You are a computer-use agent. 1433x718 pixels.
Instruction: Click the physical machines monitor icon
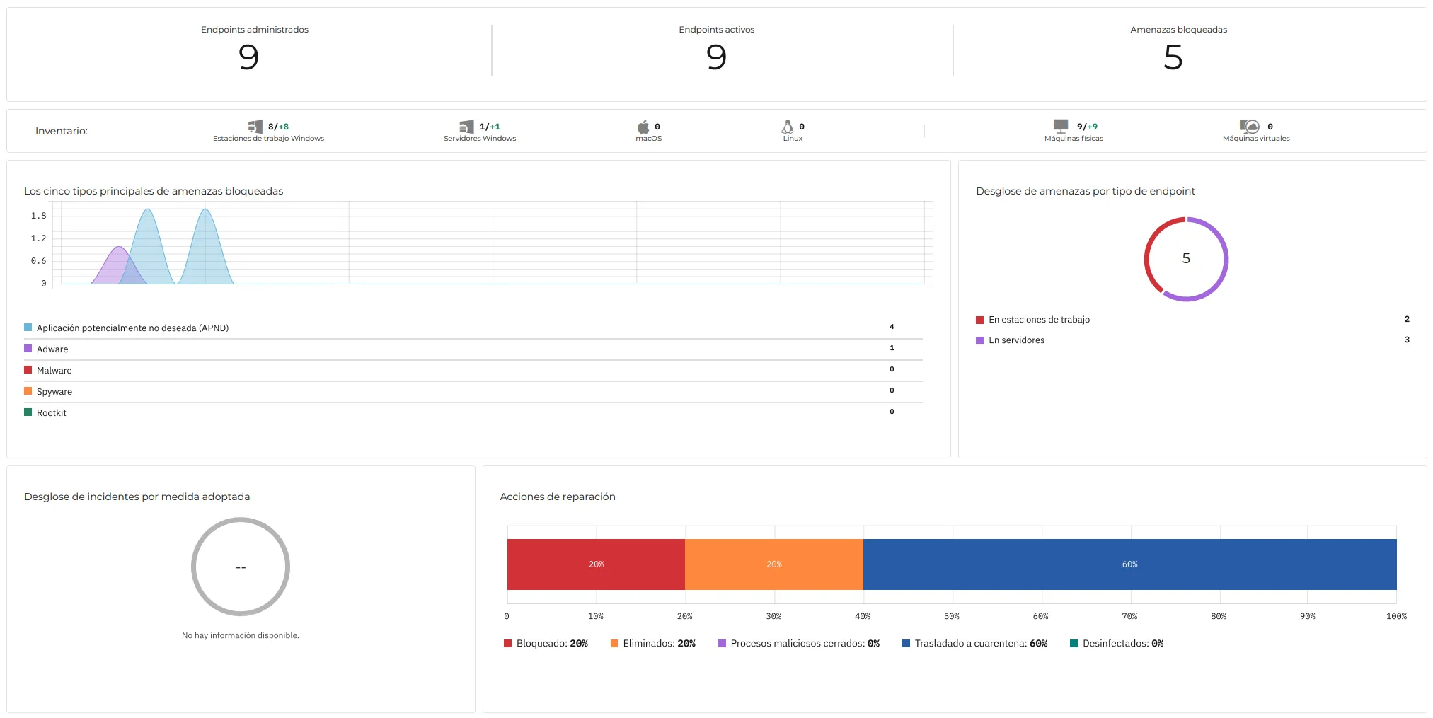point(1061,127)
